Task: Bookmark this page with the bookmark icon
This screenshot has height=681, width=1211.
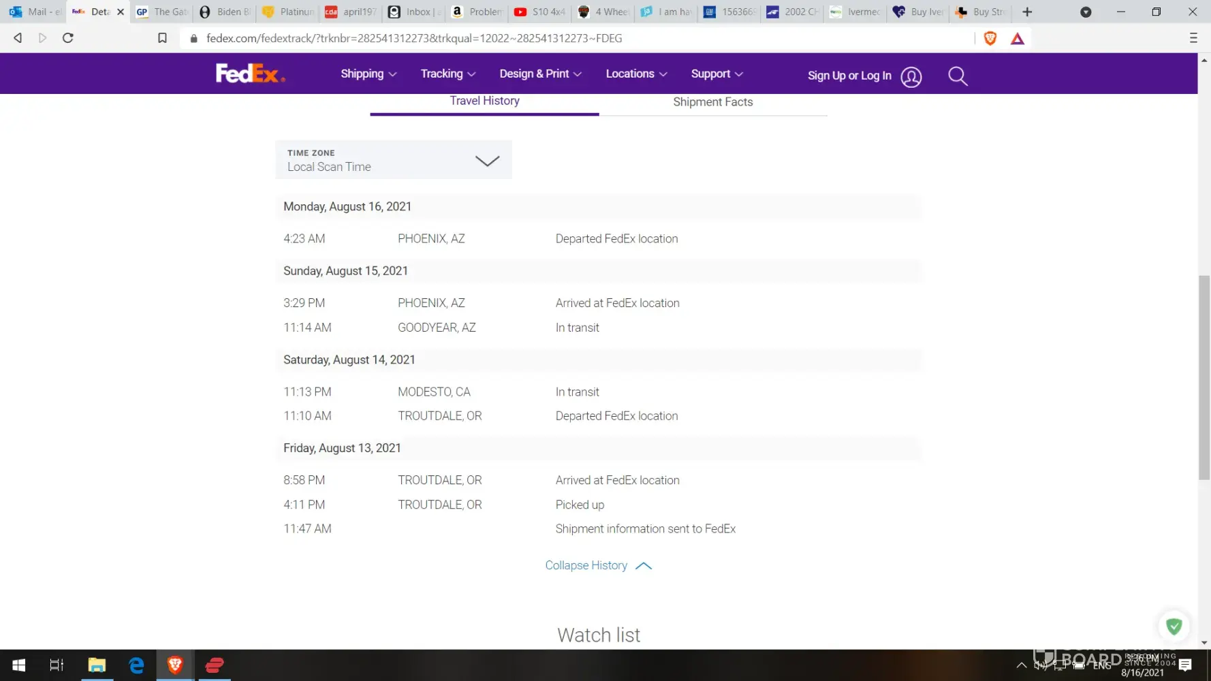Action: (x=162, y=38)
